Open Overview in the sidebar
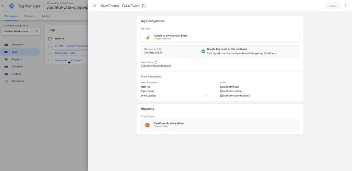Image resolution: width=352 pixels, height=171 pixels. pos(18,45)
